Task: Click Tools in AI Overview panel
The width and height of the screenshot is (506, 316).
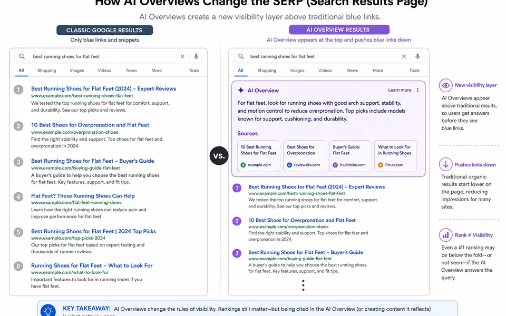Action: 414,70
